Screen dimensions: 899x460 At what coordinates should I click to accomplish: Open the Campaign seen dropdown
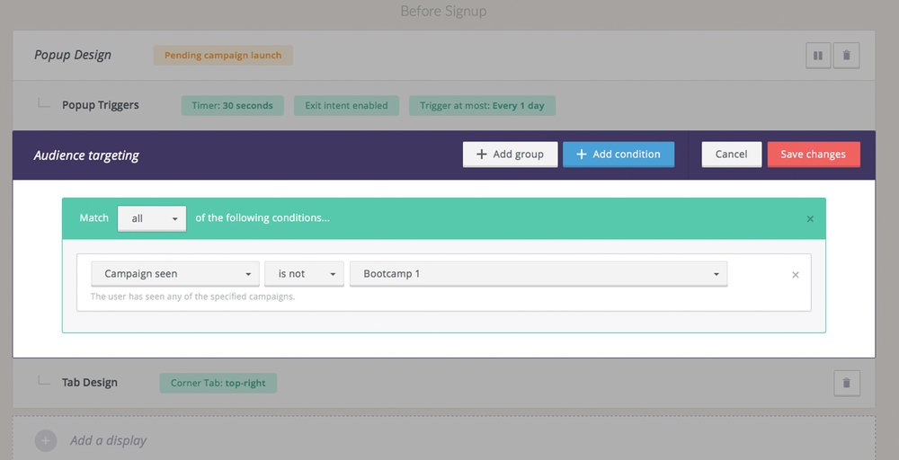coord(175,274)
